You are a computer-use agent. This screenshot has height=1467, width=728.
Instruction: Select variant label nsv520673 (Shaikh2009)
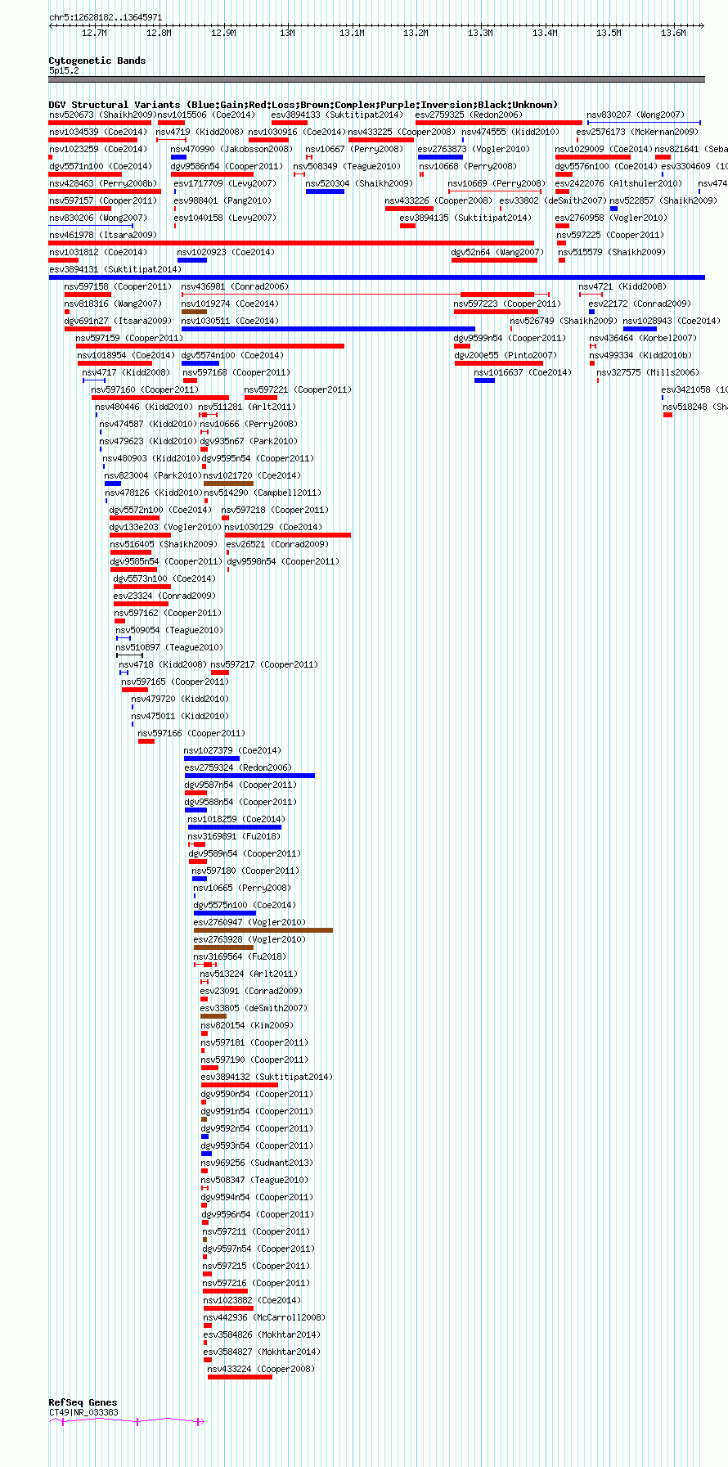(x=101, y=115)
